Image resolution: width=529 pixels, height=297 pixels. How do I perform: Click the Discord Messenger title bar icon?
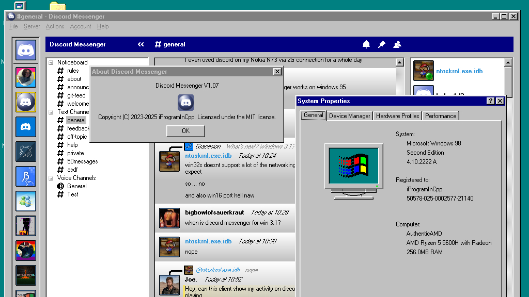point(11,16)
